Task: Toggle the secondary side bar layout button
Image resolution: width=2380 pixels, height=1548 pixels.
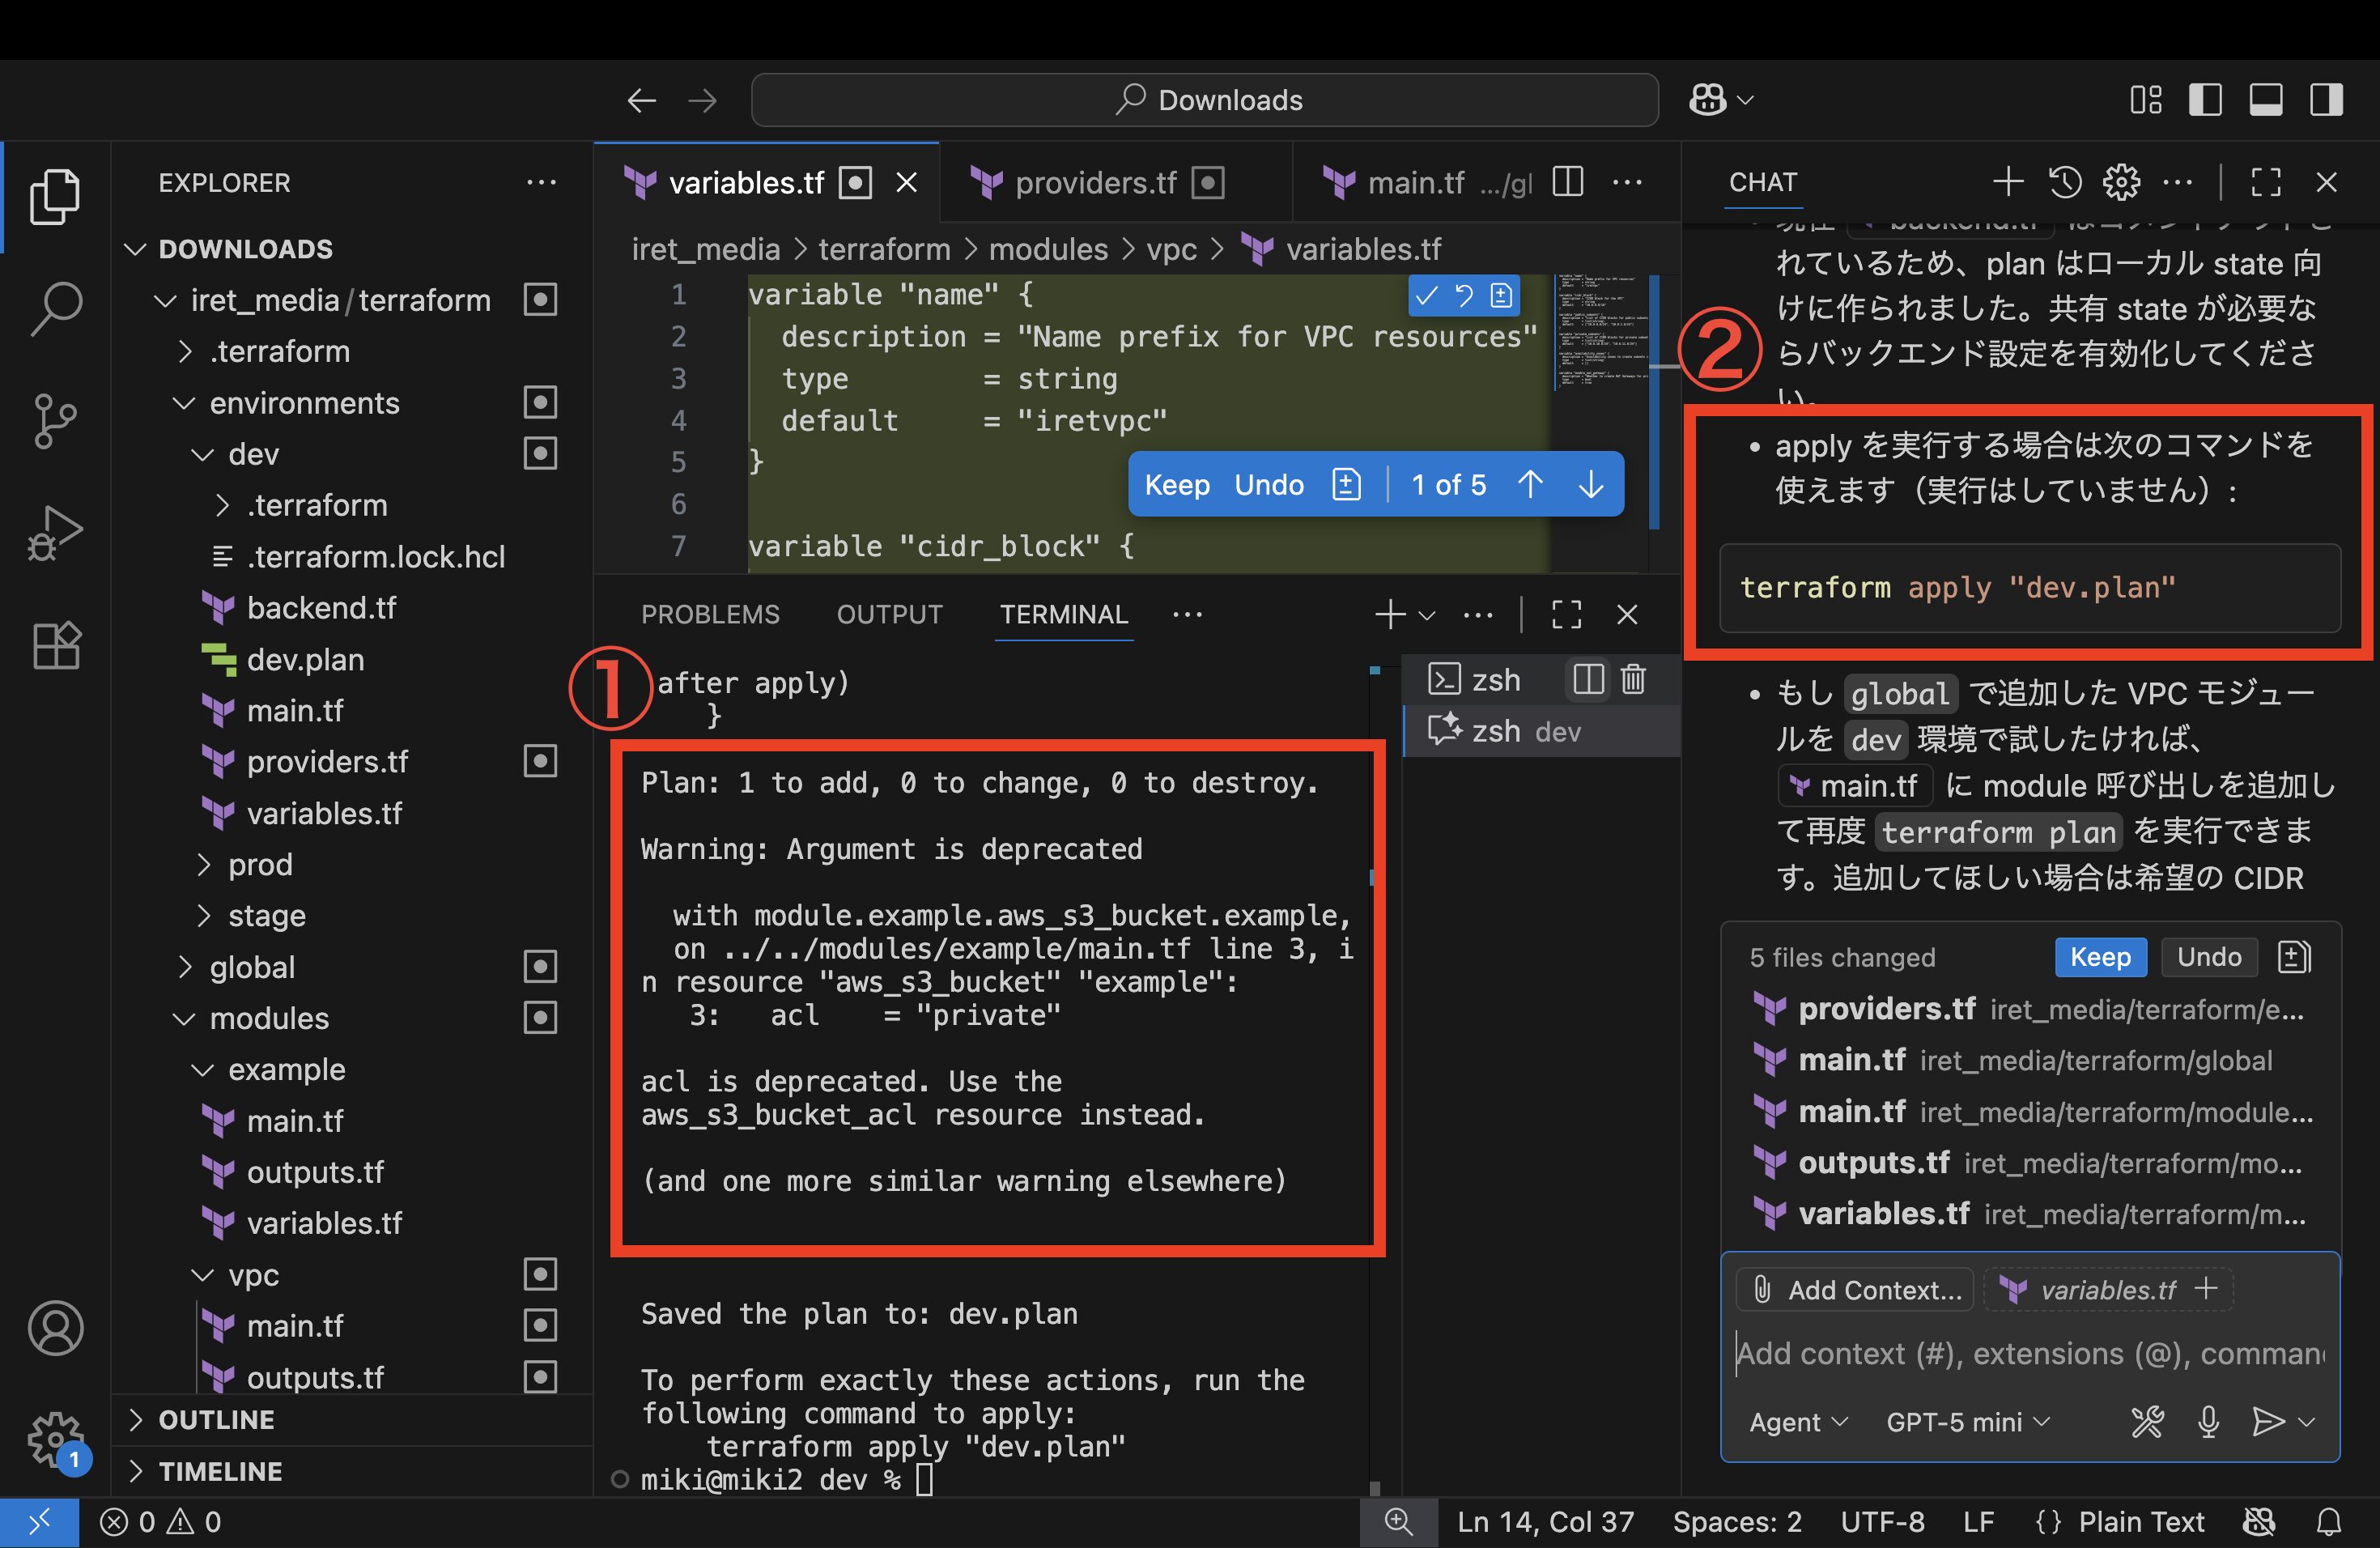Action: pos(2326,100)
